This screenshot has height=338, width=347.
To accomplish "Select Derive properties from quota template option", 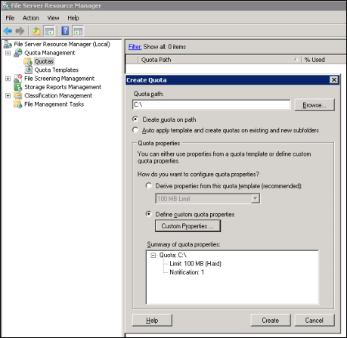I will pyautogui.click(x=149, y=186).
